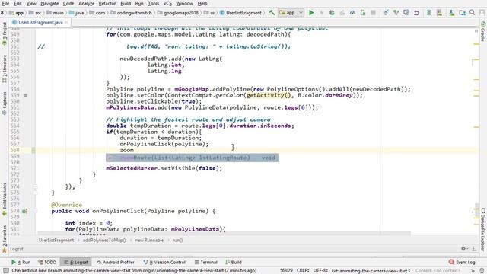
Task: Open Project Structure toolbar icon
Action: pyautogui.click(x=462, y=13)
